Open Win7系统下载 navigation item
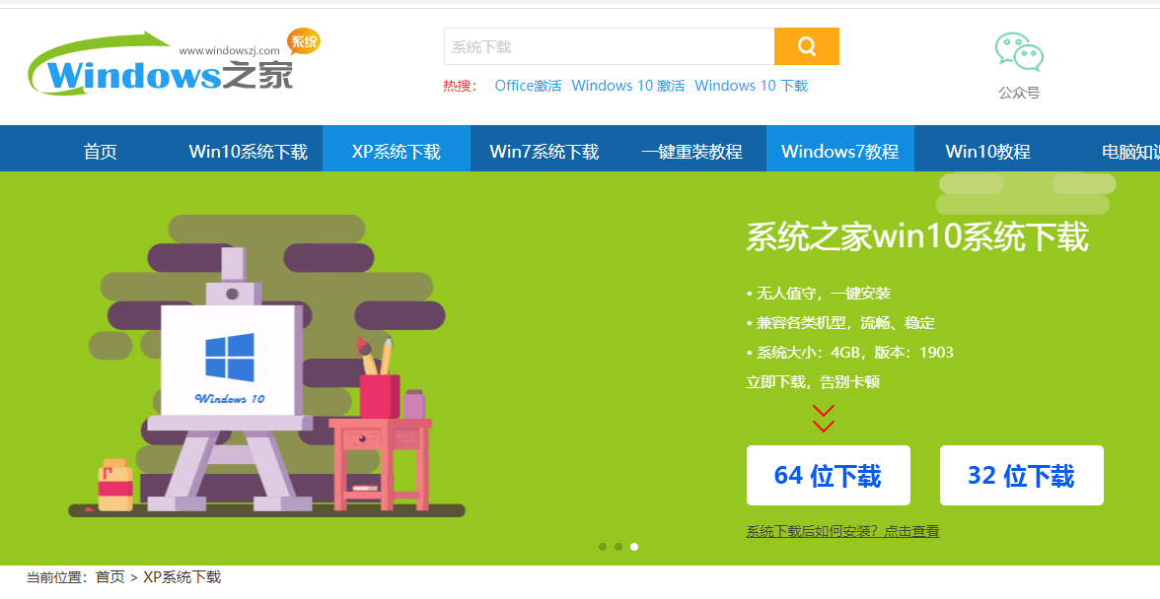The height and width of the screenshot is (599, 1160). (544, 152)
